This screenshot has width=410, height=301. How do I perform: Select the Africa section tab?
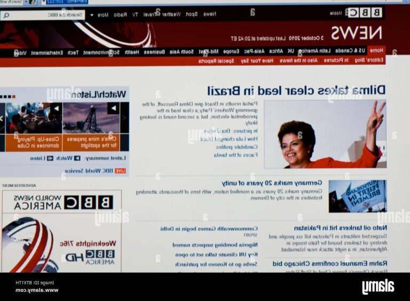pos(276,51)
